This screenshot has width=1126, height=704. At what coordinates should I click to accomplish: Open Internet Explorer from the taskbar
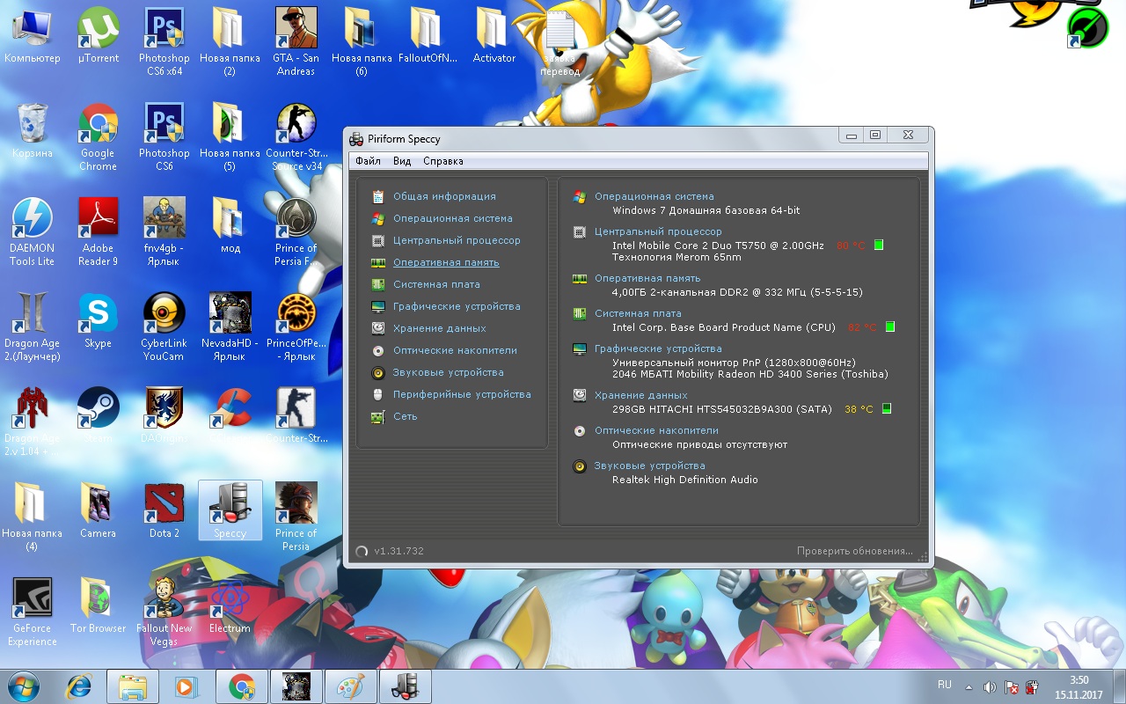click(79, 686)
